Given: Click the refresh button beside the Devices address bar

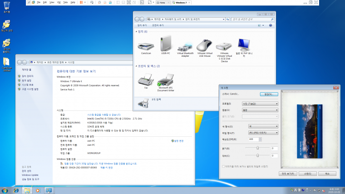Looking at the screenshot, I should click(228, 20).
